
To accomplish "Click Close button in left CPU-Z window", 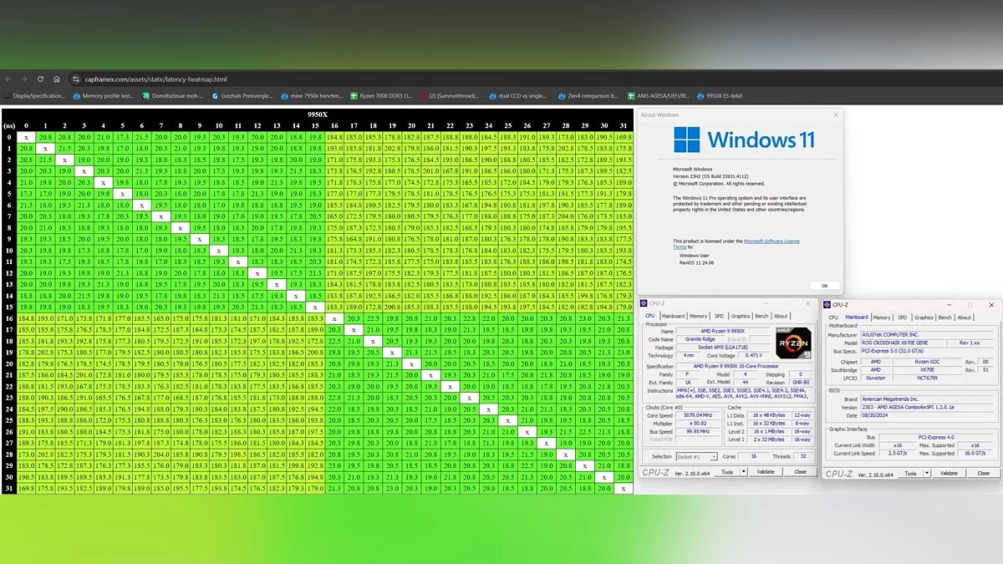I will pos(801,472).
